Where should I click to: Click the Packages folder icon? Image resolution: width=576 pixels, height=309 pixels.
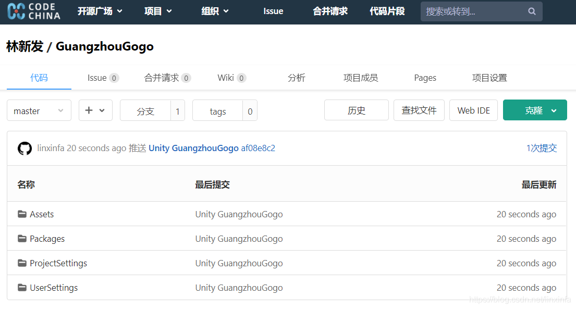pyautogui.click(x=22, y=239)
